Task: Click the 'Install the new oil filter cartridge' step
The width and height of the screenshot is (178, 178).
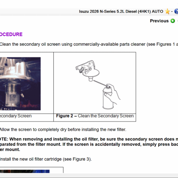Action: [45, 159]
